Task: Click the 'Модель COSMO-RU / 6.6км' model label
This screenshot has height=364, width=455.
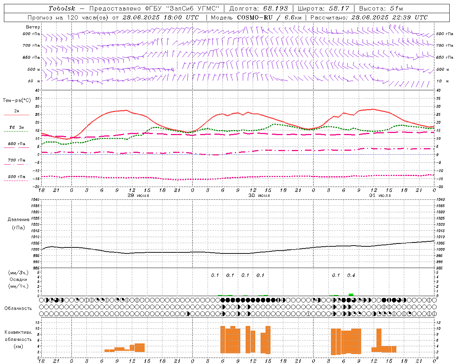Action: coord(256,17)
